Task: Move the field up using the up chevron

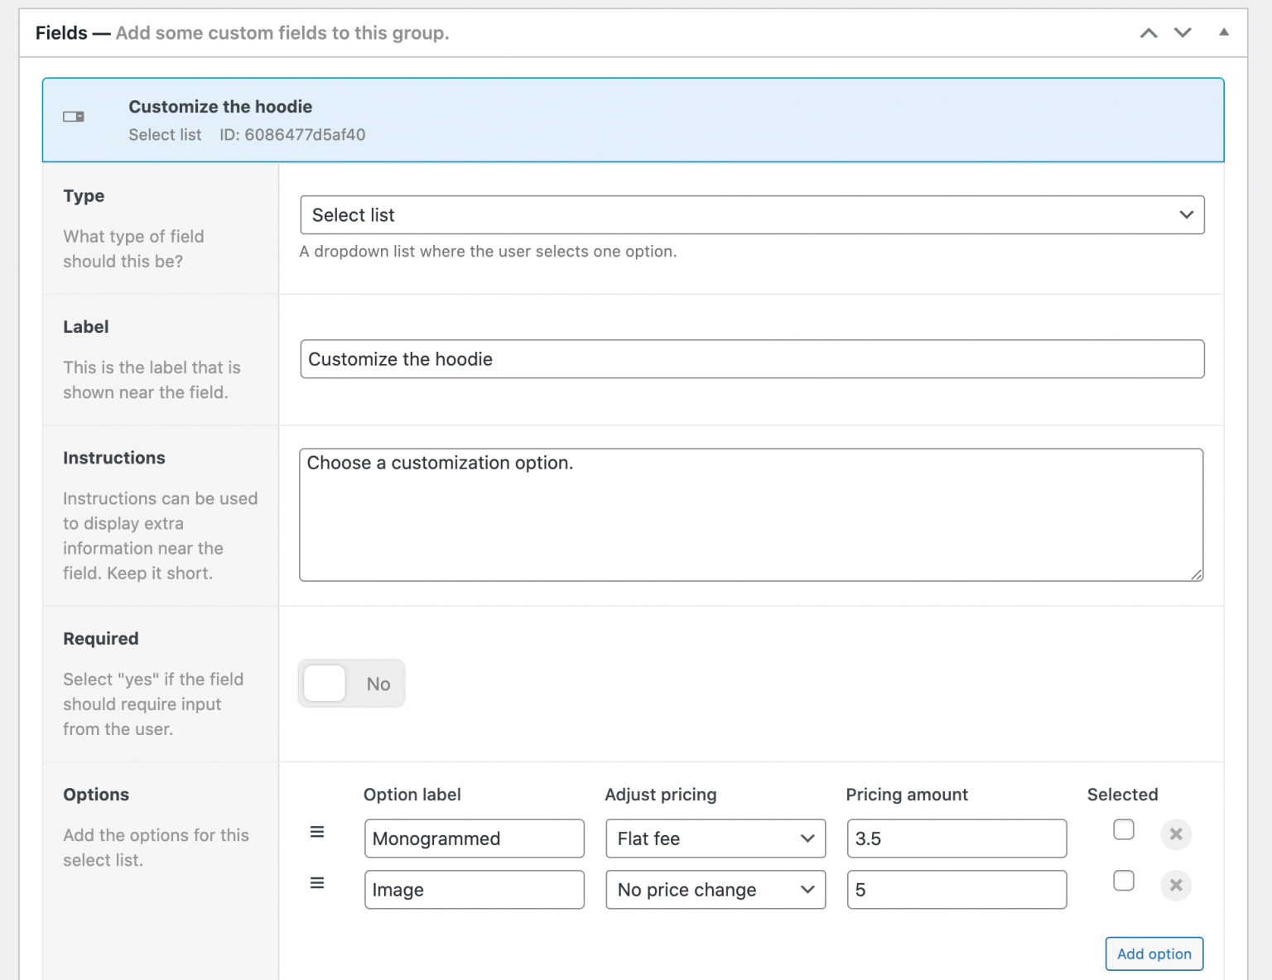Action: coord(1148,33)
